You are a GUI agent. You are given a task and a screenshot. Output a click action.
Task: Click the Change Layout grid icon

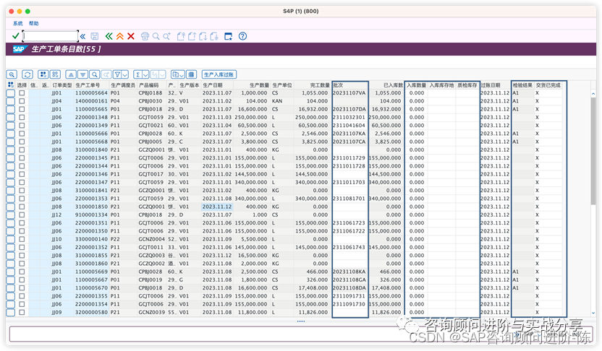click(x=192, y=74)
